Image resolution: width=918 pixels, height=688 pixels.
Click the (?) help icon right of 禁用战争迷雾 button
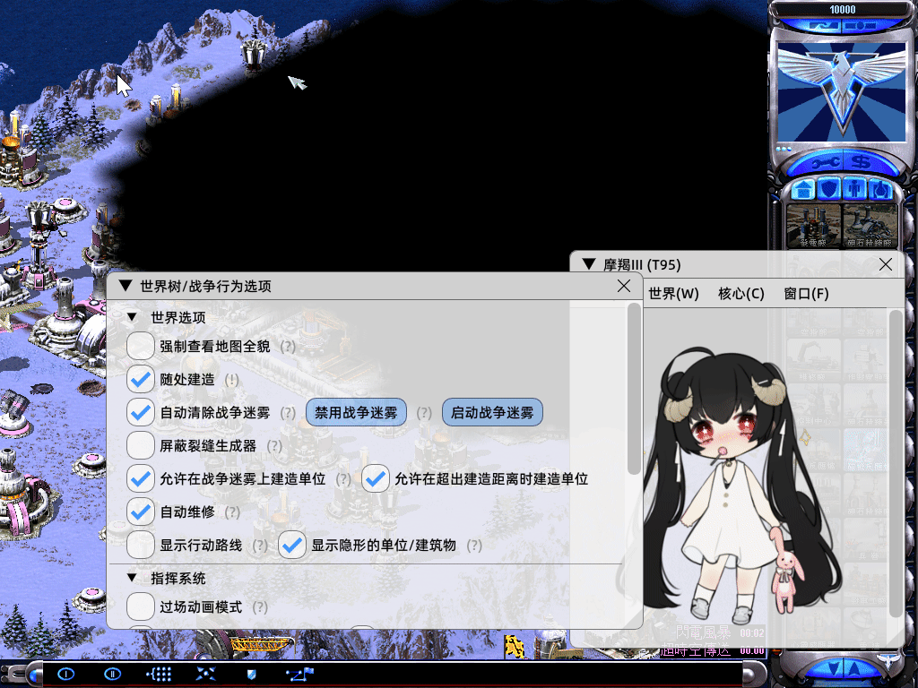click(424, 413)
